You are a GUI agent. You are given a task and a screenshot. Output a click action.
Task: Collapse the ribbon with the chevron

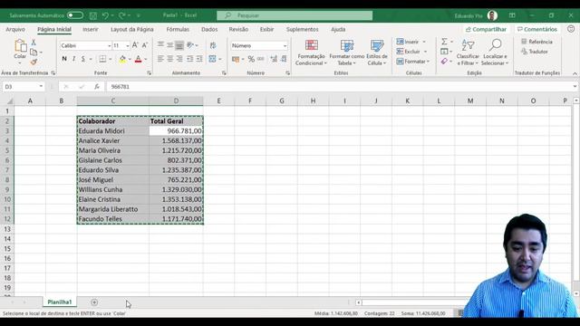point(575,73)
